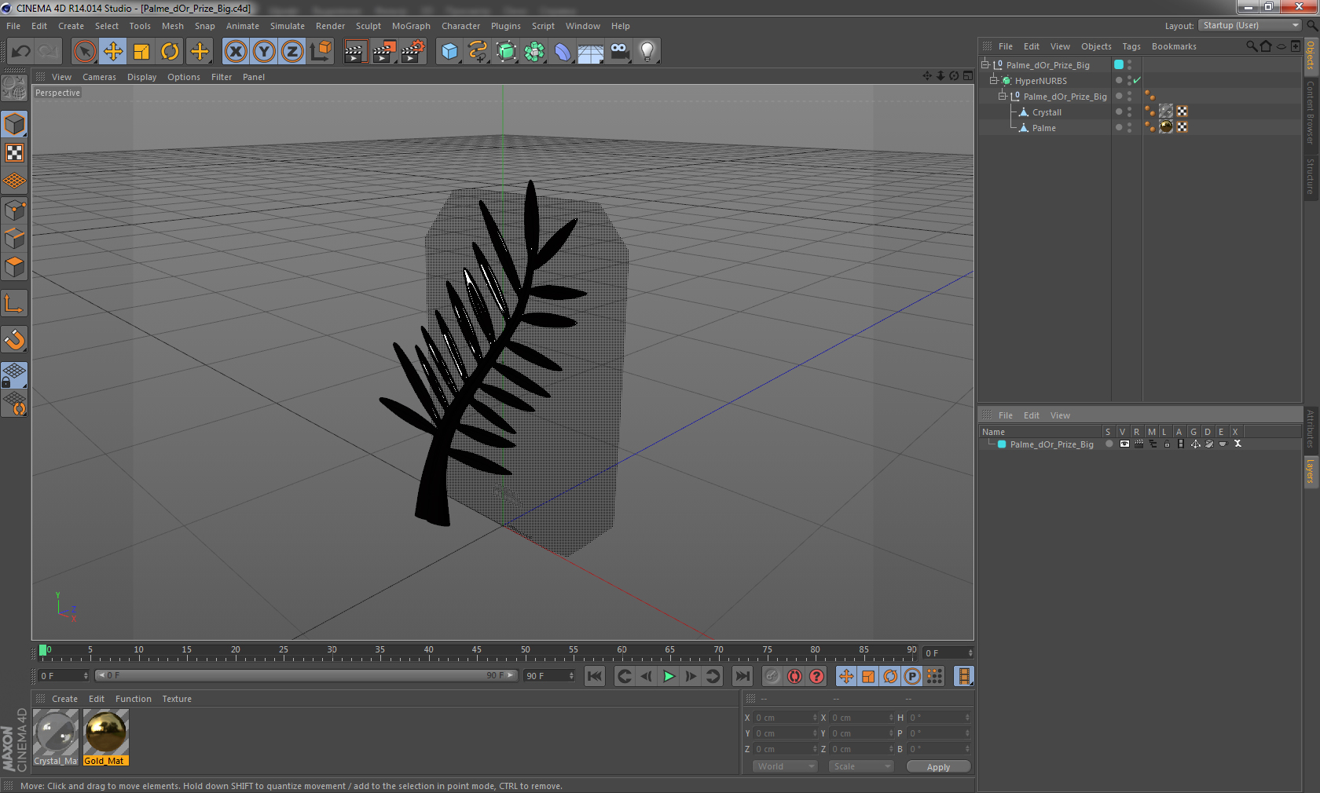Render to Picture Viewer
1320x793 pixels.
click(384, 52)
